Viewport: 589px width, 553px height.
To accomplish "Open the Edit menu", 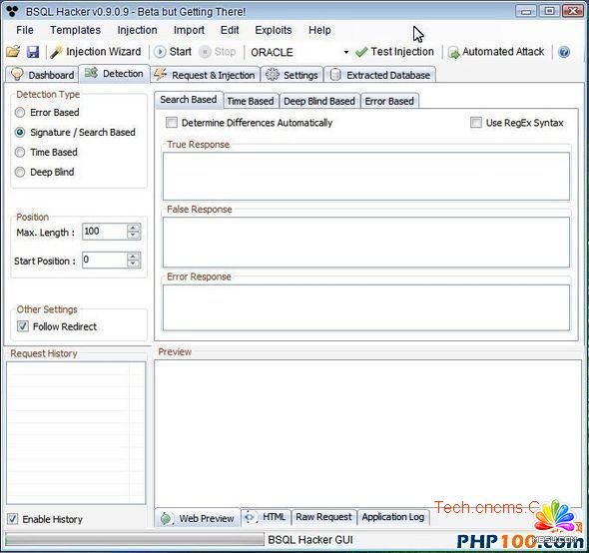I will tap(230, 30).
